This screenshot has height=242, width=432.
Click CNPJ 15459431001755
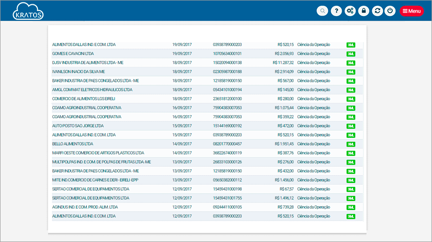(x=227, y=198)
